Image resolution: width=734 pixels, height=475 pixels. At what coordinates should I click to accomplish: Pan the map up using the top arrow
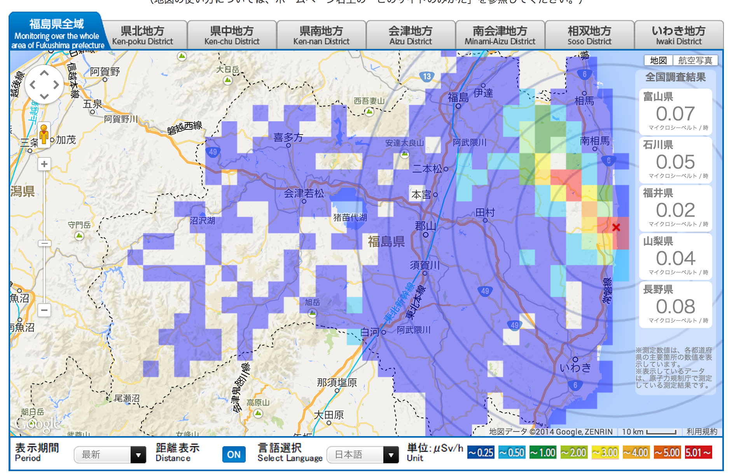(44, 73)
